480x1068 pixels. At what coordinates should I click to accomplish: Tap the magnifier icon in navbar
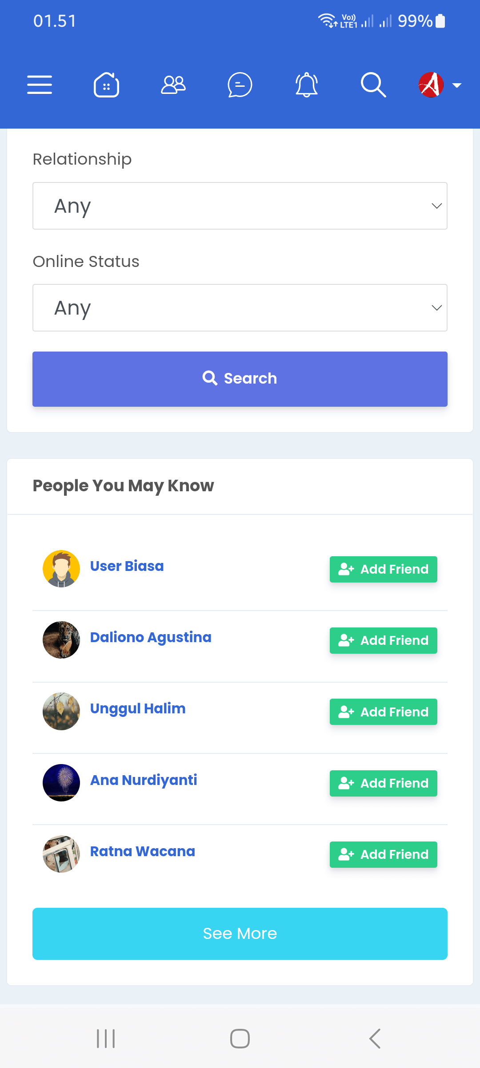click(x=373, y=85)
